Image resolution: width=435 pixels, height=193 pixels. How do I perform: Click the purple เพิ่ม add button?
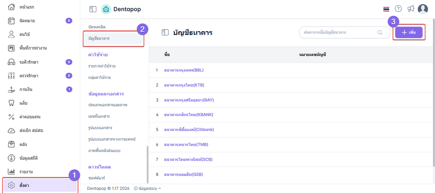click(x=409, y=32)
